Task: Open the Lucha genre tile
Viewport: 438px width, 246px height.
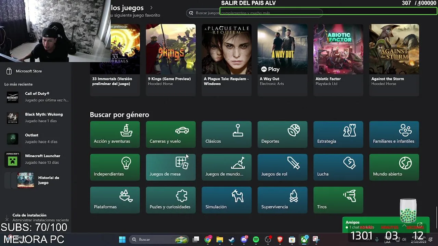Action: pos(338,167)
